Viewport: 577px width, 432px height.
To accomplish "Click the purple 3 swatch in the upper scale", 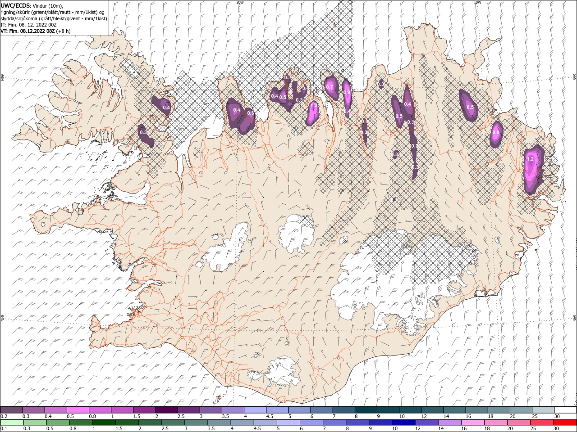I will (x=211, y=410).
